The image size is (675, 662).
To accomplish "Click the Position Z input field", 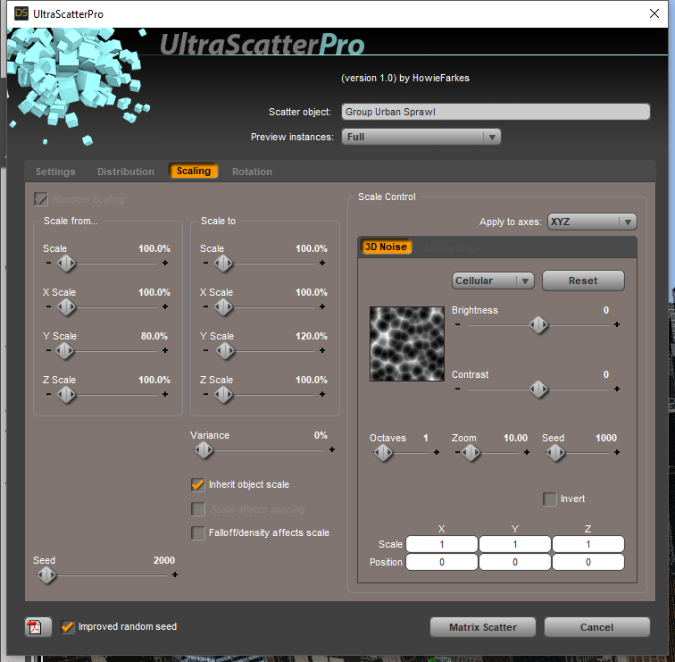I will [588, 562].
